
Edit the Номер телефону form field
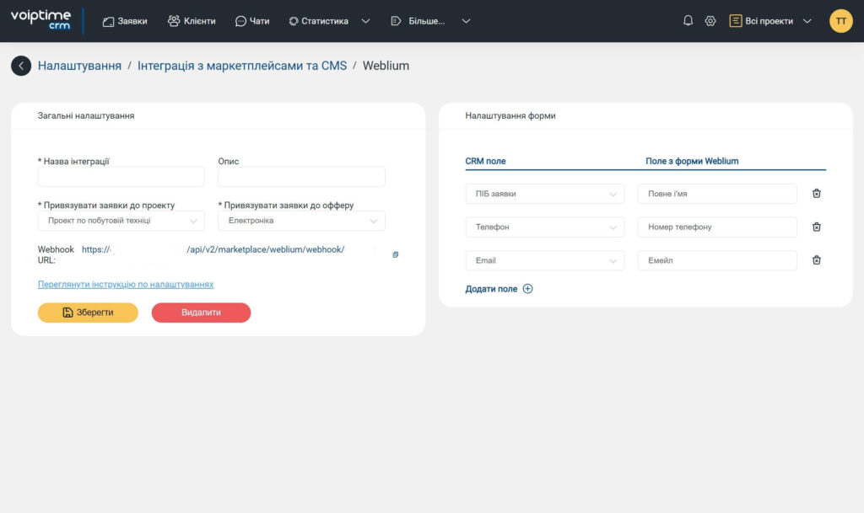(717, 227)
